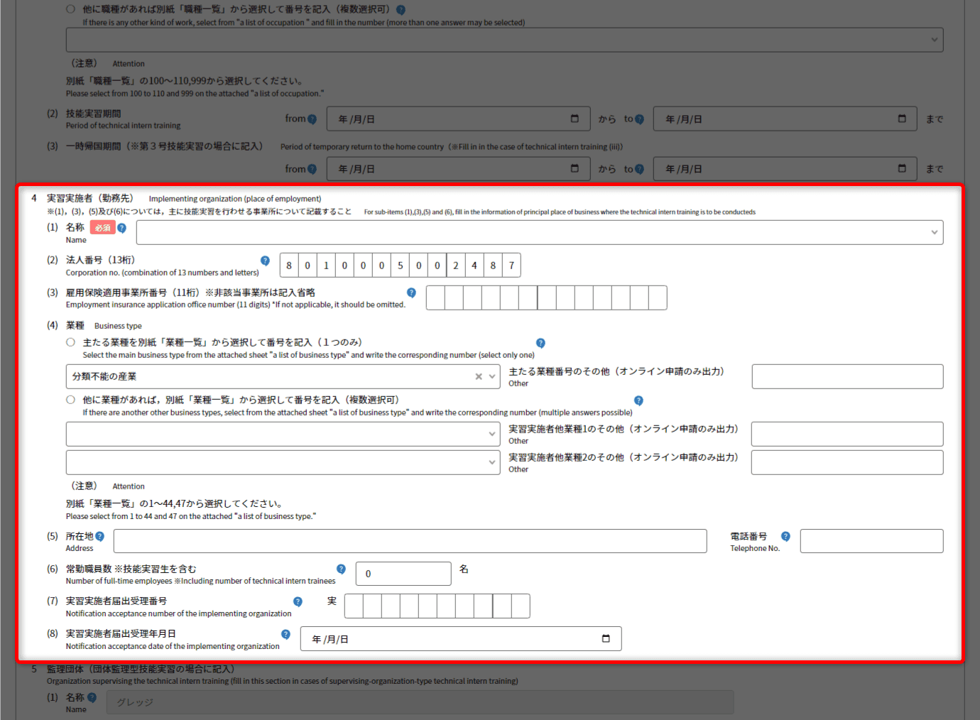Click the main business type Other text field
The height and width of the screenshot is (720, 980).
pos(847,377)
